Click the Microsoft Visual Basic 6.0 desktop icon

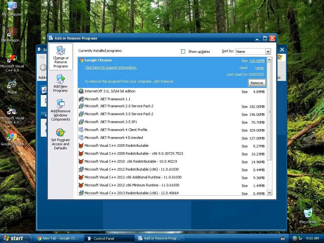tap(12, 115)
